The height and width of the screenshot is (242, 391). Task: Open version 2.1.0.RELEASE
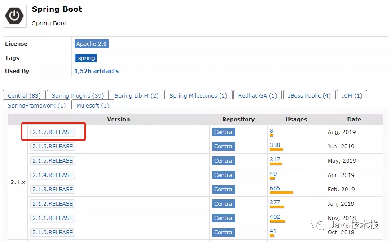tap(53, 232)
